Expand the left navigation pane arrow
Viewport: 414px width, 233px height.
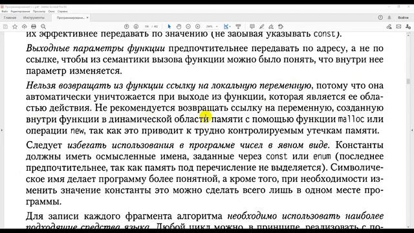2,130
